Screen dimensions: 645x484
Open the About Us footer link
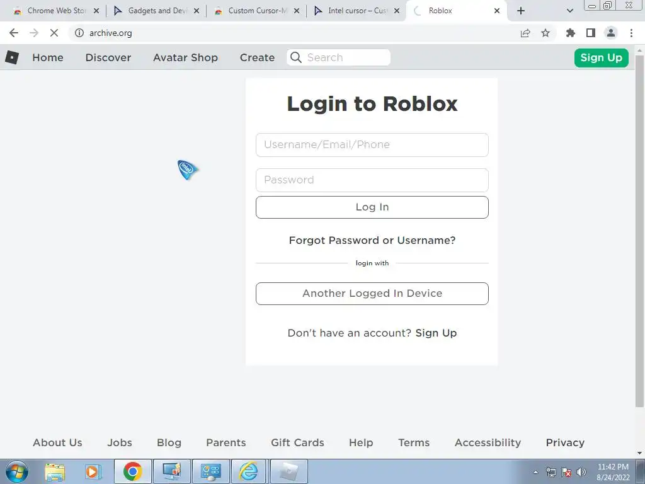click(57, 442)
